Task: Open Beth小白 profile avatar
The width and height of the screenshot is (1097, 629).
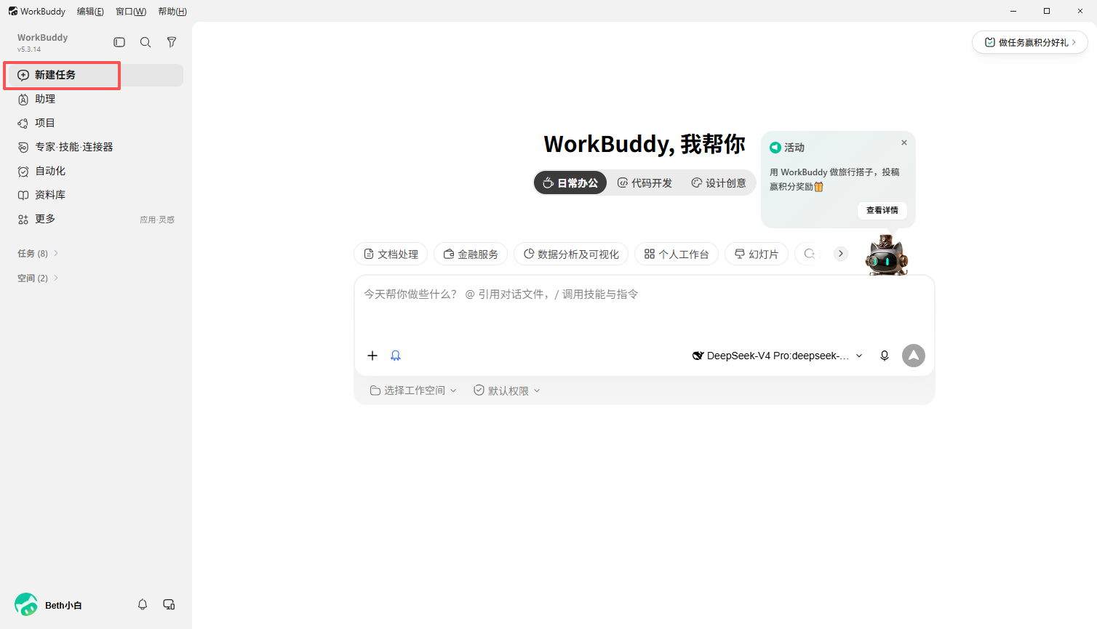Action: pyautogui.click(x=26, y=604)
